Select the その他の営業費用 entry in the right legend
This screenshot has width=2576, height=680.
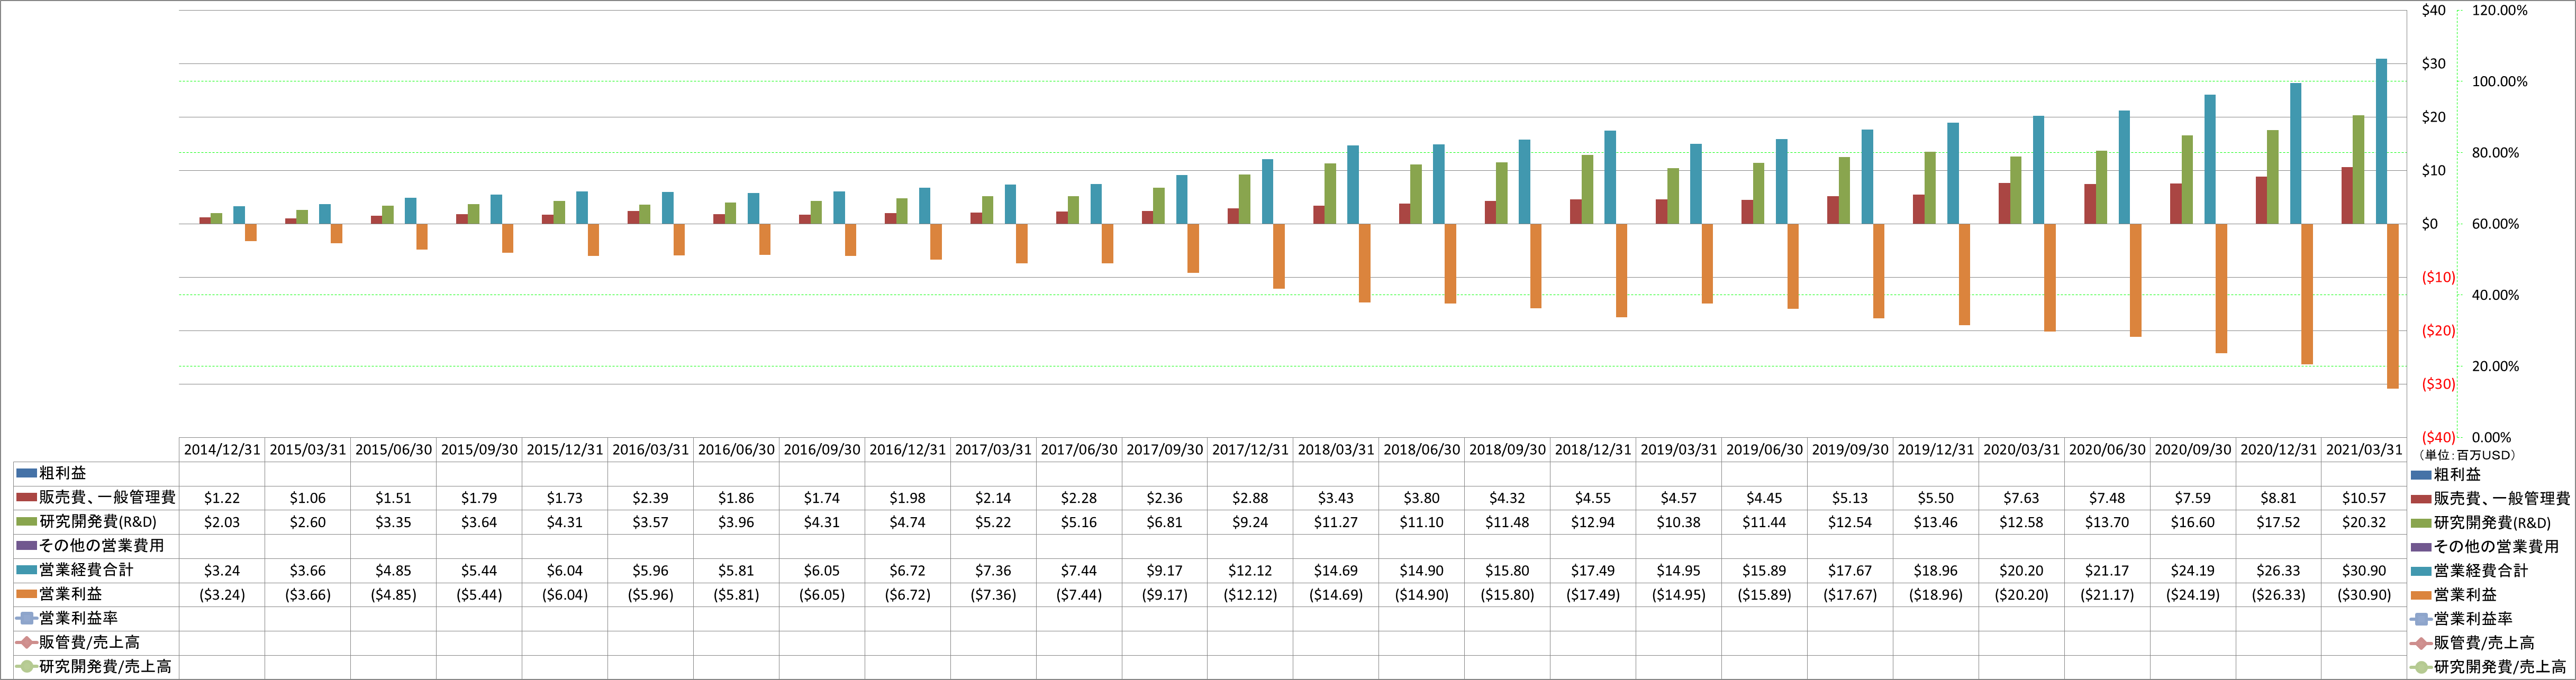(x=2485, y=546)
